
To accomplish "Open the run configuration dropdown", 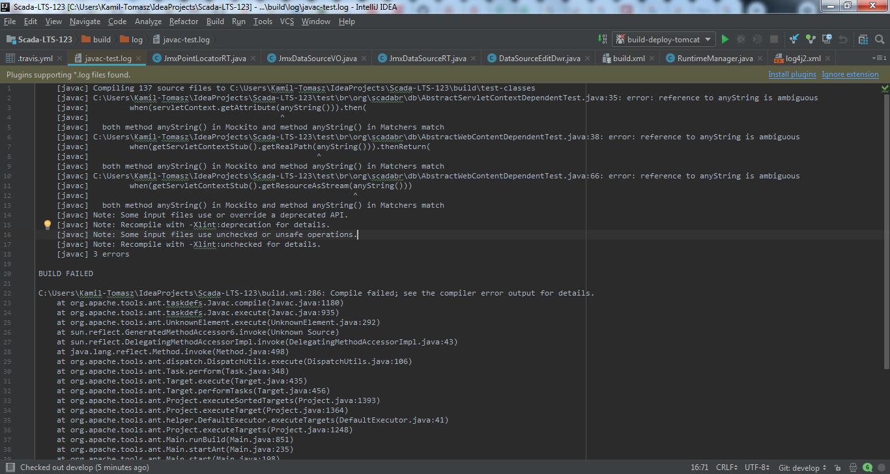I will pos(663,40).
